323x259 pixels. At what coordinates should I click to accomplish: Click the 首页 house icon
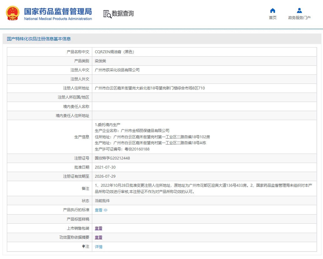273,11
